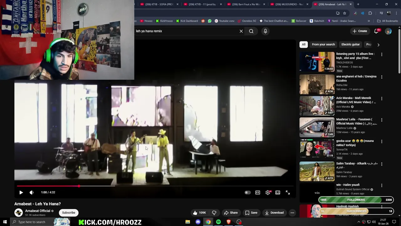Viewport: 401px width, 226px height.
Task: Switch to theater mode view
Action: pyautogui.click(x=278, y=192)
